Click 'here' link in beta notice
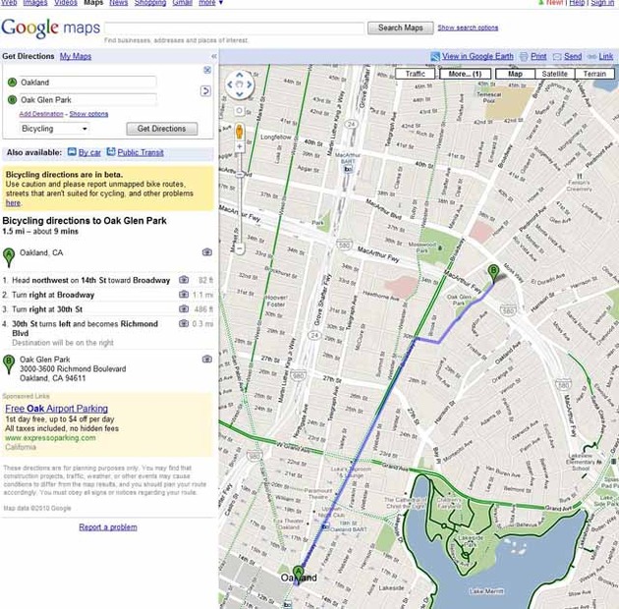This screenshot has width=619, height=609. 13,203
